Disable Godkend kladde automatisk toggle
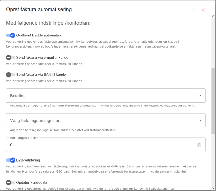 (11, 35)
